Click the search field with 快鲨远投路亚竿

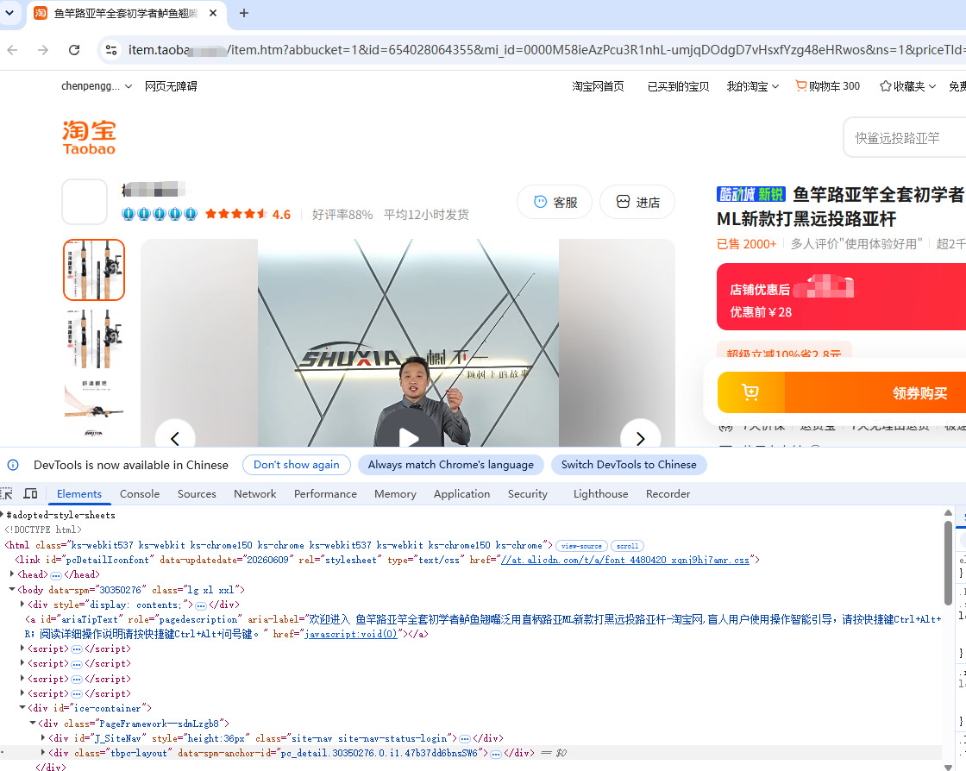point(905,138)
